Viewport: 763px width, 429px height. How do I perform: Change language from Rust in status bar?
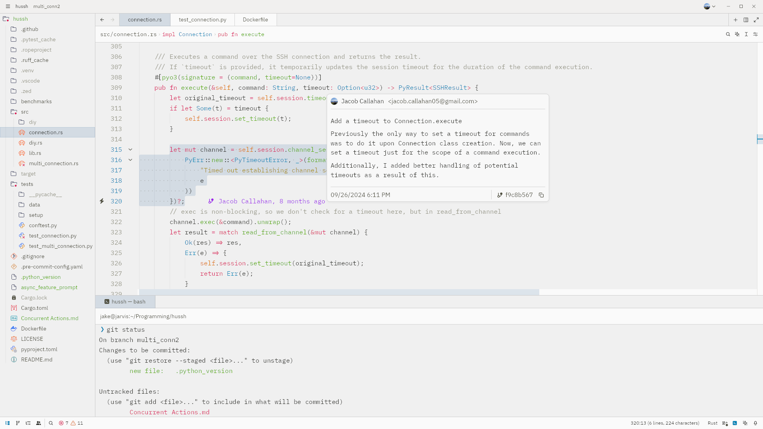[x=713, y=423]
